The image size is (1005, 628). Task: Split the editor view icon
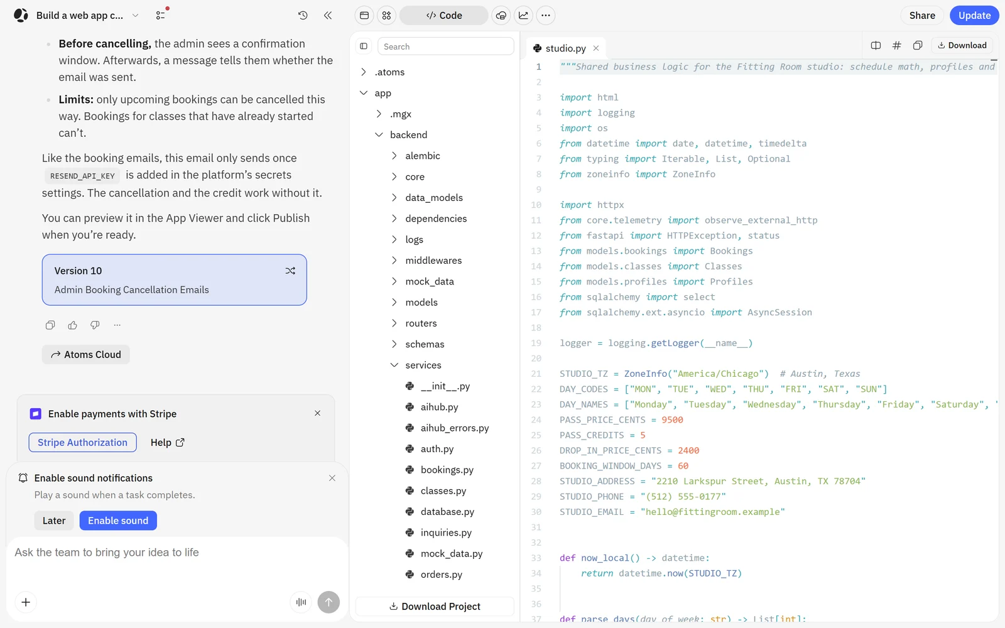pos(876,45)
